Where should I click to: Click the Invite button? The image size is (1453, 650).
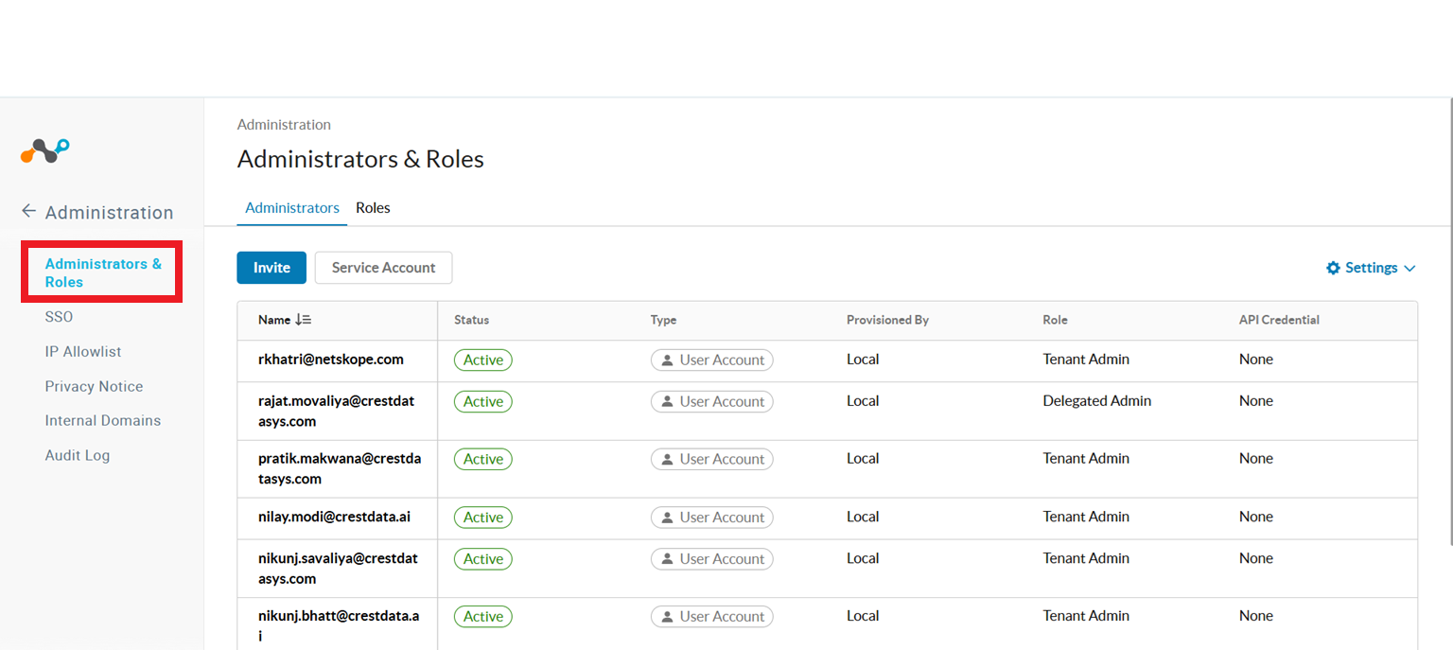[x=271, y=268]
